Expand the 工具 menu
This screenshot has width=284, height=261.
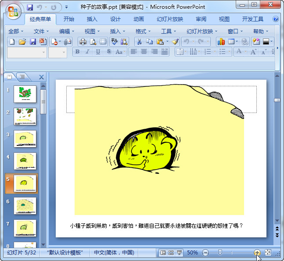click(169, 31)
